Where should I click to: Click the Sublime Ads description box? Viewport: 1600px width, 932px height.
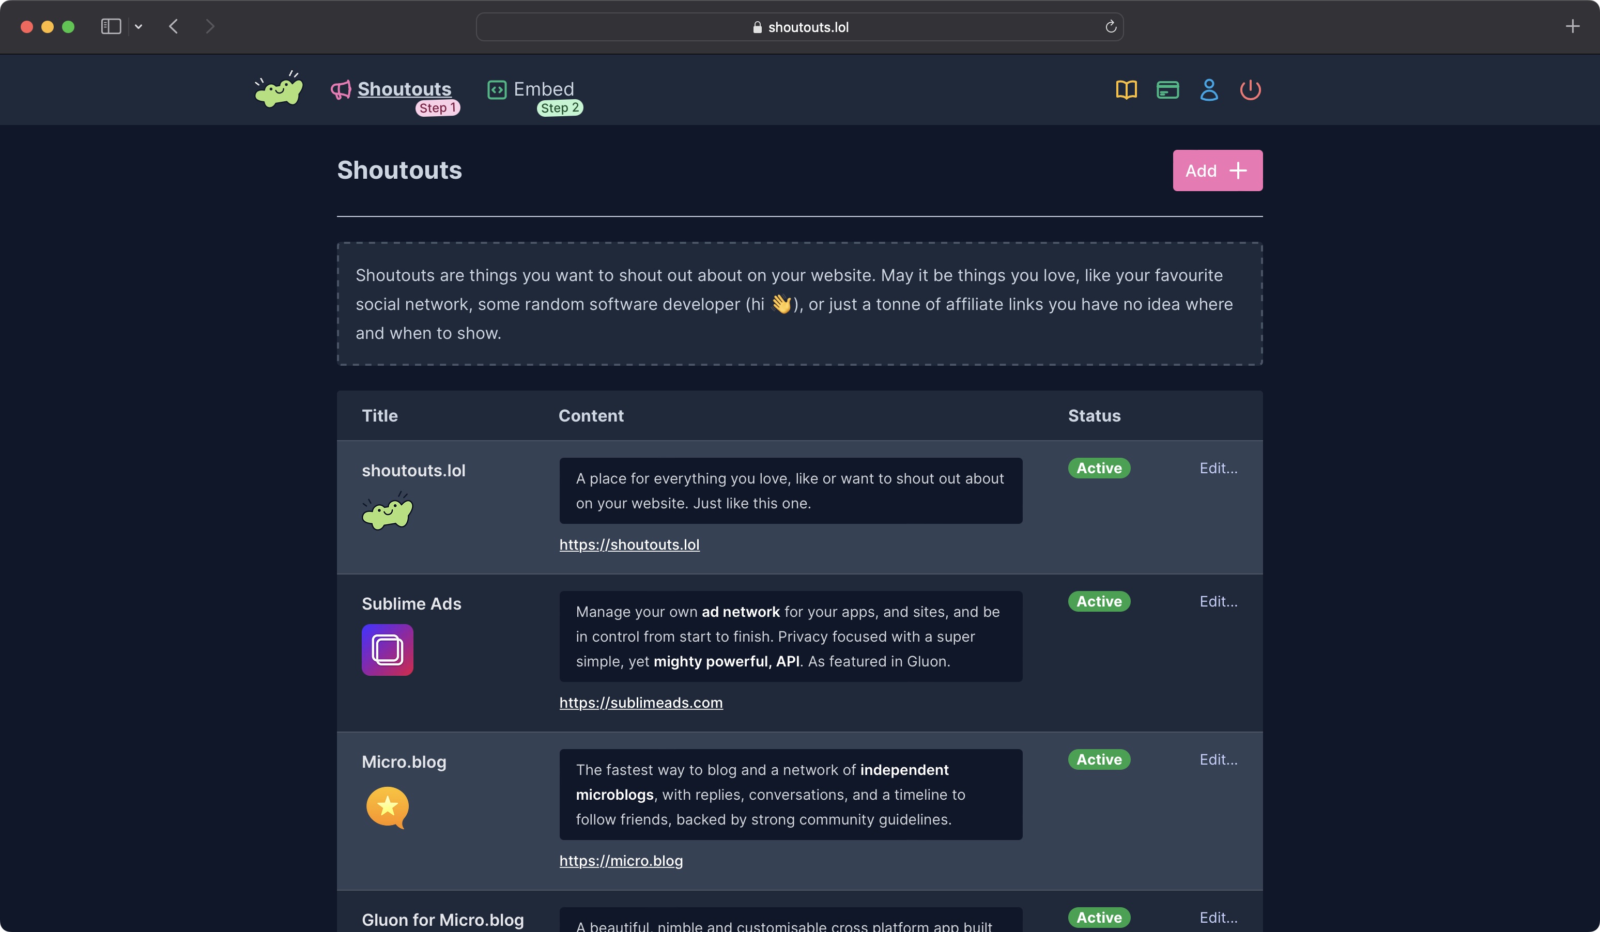(x=791, y=636)
